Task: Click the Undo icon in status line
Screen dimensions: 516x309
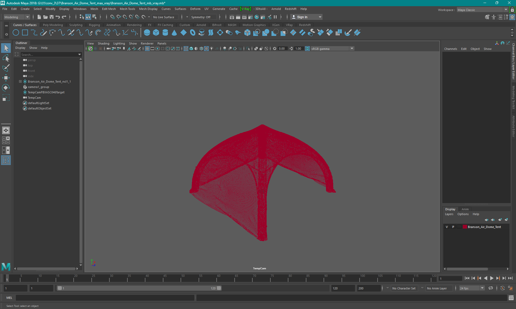Action: [x=58, y=17]
